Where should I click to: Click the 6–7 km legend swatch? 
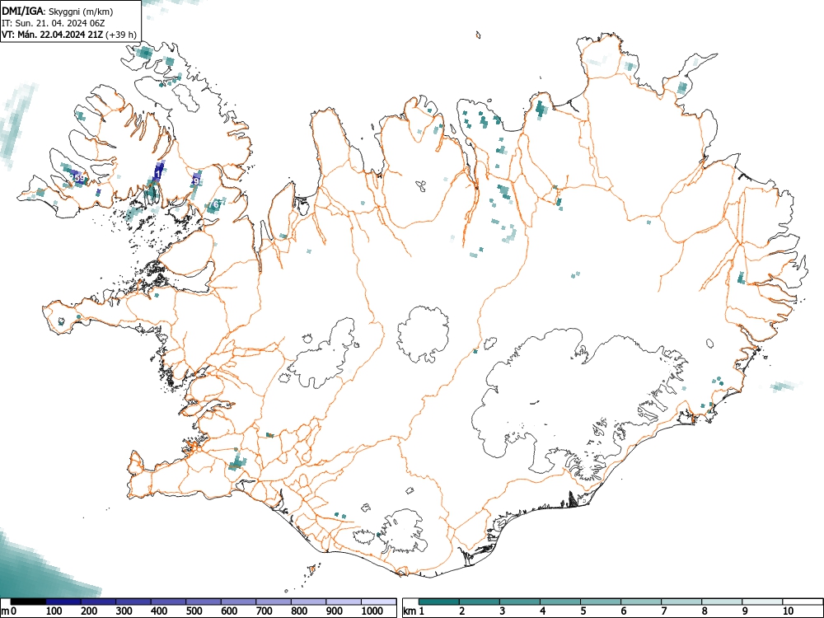[x=642, y=602]
